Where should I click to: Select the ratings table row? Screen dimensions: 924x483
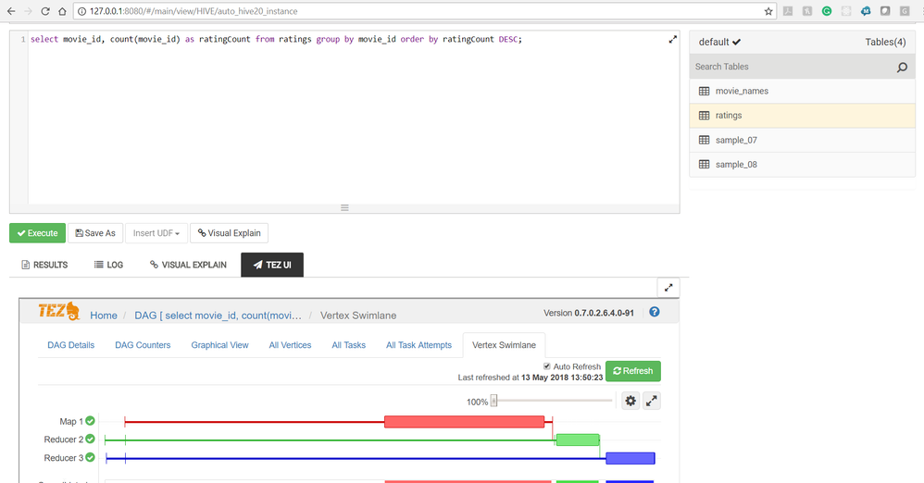(802, 116)
